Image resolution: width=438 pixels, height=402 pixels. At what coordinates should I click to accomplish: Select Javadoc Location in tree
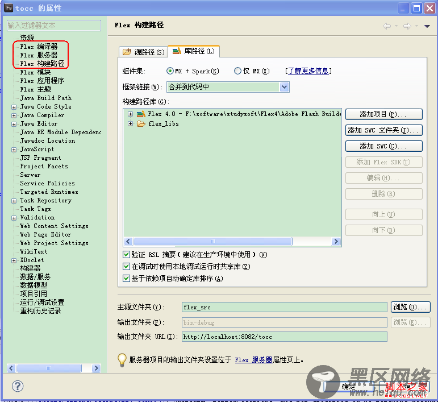point(48,141)
